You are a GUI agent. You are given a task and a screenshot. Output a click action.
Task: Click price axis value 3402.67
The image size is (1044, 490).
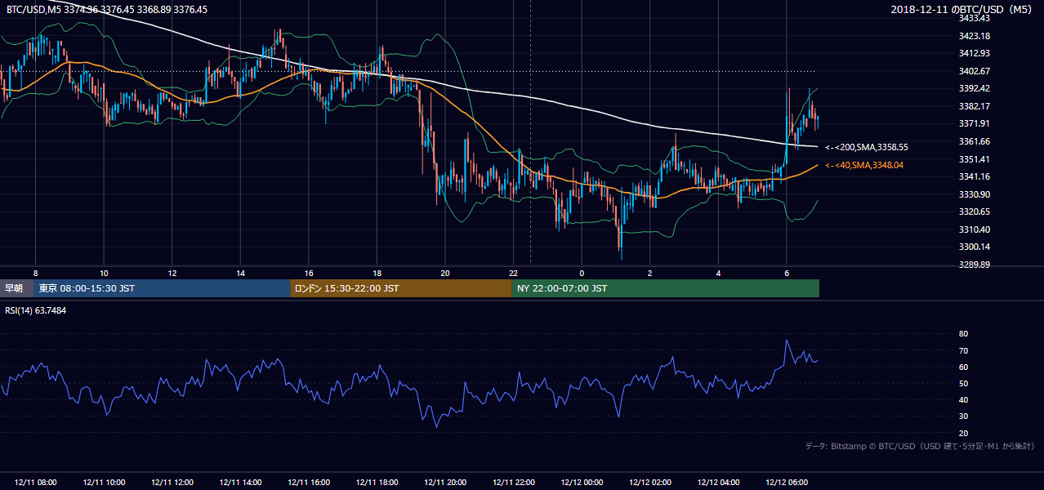tap(975, 71)
